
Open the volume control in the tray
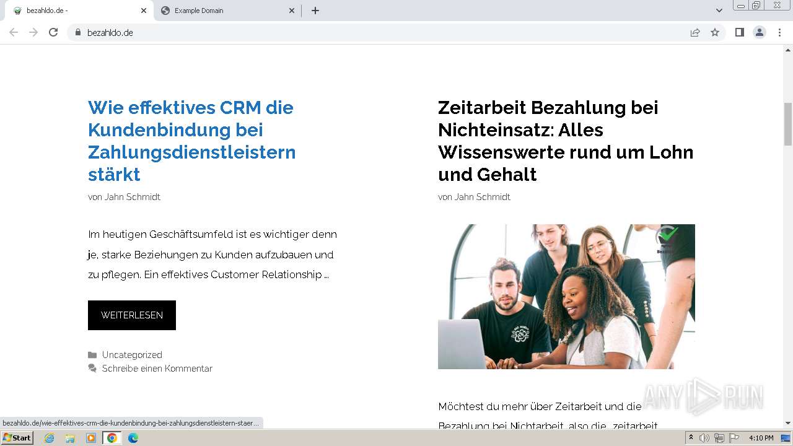coord(704,438)
